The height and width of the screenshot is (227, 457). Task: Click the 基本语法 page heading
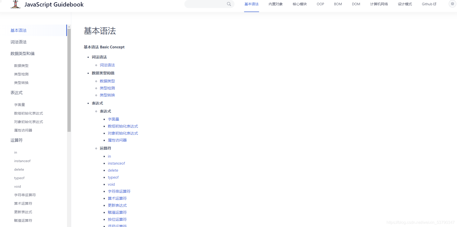pyautogui.click(x=100, y=31)
